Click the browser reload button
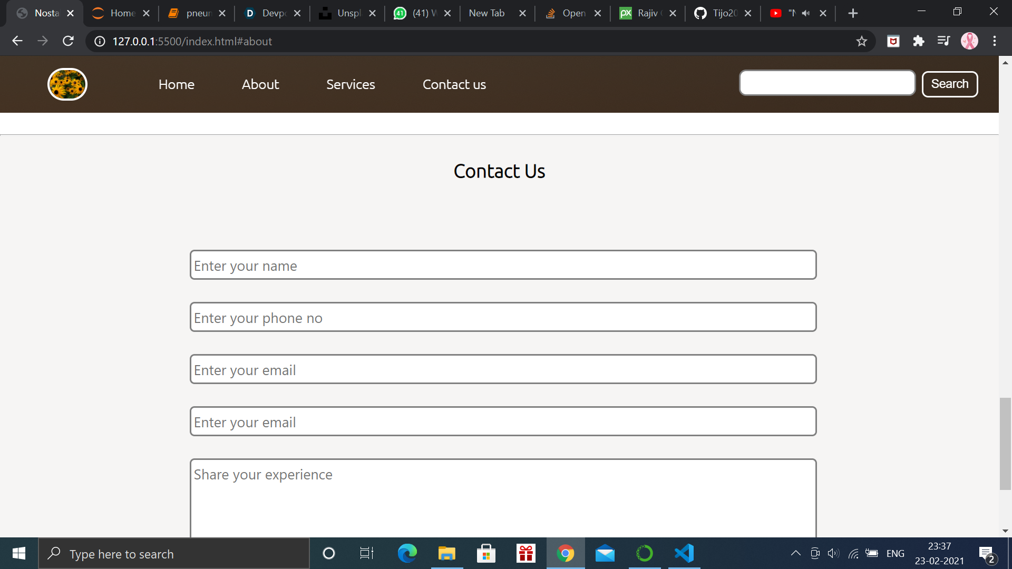The height and width of the screenshot is (569, 1012). pyautogui.click(x=68, y=41)
